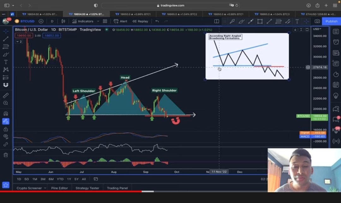Expand the Indicators favorites dropdown arrow
The height and width of the screenshot is (203, 341).
point(98,21)
